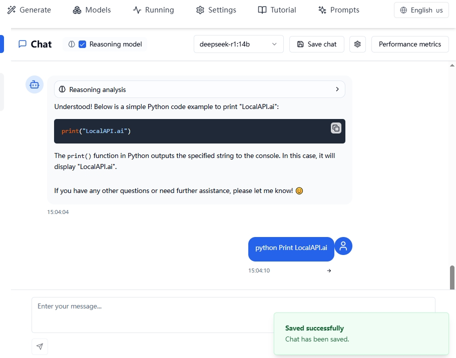Image resolution: width=456 pixels, height=358 pixels.
Task: Open the Tutorial tab
Action: tap(277, 10)
